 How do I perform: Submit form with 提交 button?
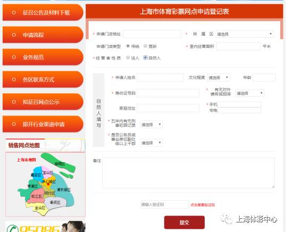coord(184,222)
